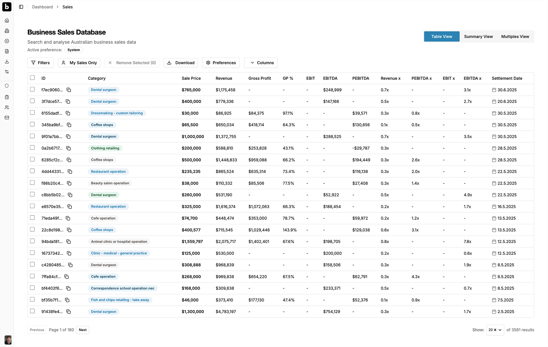548x347 pixels.
Task: Go to Next page of results
Action: 83,330
